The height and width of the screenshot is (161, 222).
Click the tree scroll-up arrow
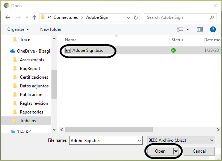click(54, 38)
